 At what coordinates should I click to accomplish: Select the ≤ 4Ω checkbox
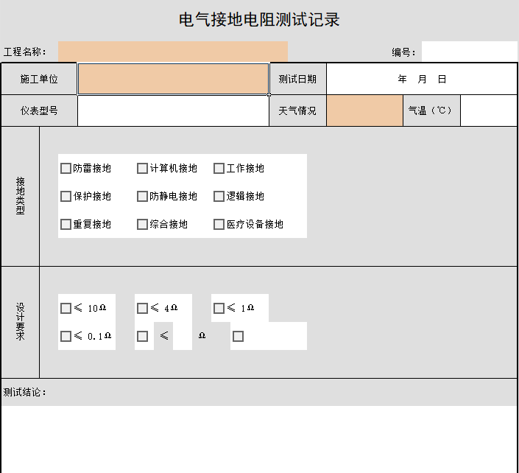[x=142, y=309]
